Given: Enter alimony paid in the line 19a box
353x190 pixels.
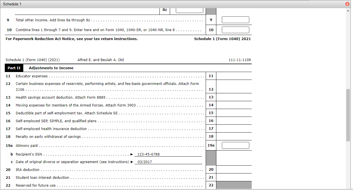Looking at the screenshot, I should tap(235, 145).
